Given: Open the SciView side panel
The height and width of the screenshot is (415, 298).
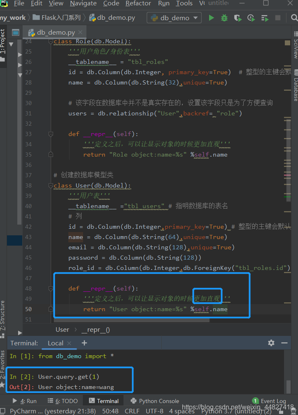Looking at the screenshot, I should [x=296, y=46].
